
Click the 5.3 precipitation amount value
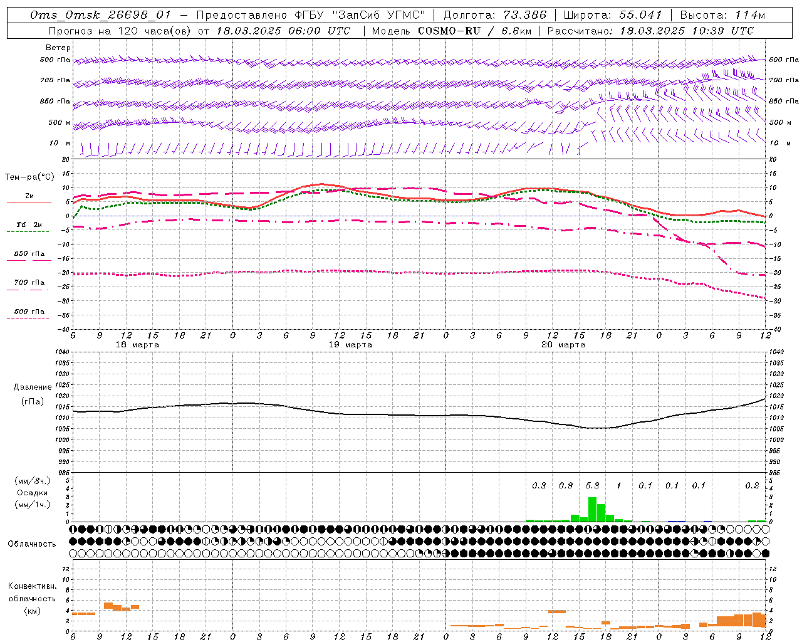click(x=592, y=486)
